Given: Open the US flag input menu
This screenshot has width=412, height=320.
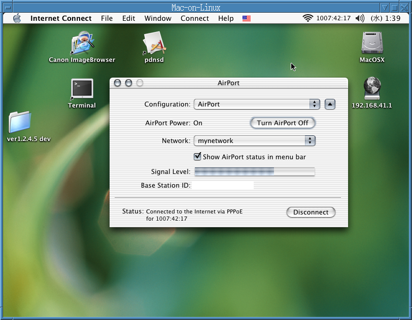Looking at the screenshot, I should click(x=247, y=18).
